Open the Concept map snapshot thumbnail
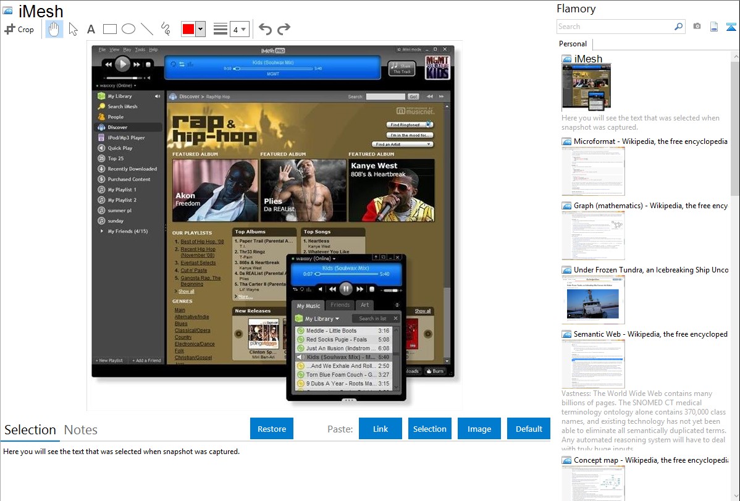Viewport: 740px width, 501px height. [593, 483]
